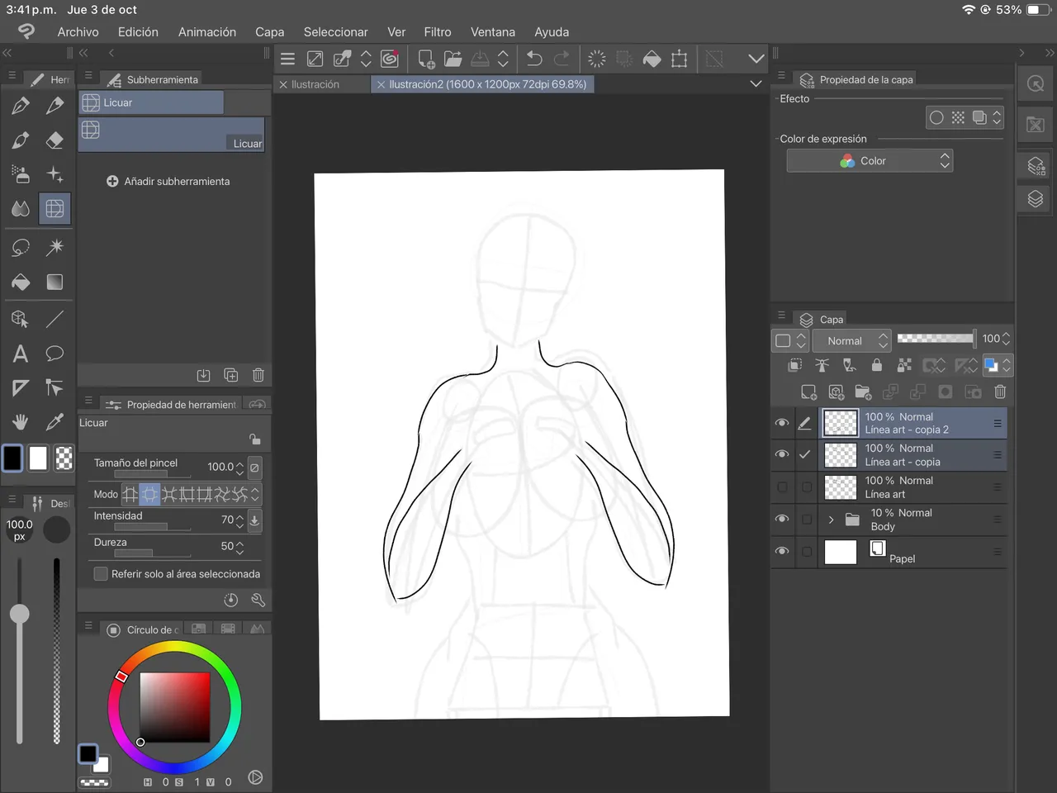Open the Color de expresión dropdown
Viewport: 1057px width, 793px height.
[870, 161]
